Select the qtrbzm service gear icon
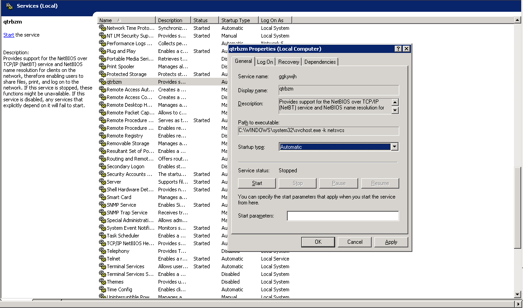 (103, 82)
